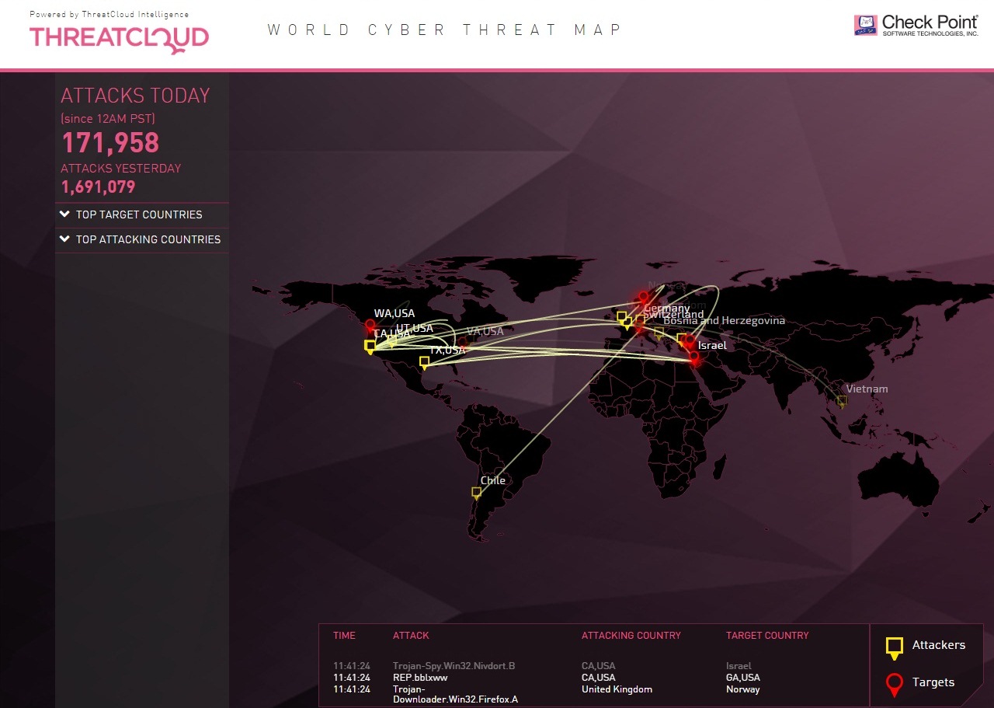Click the World Cyber Threat Map title
The image size is (994, 708).
445,30
